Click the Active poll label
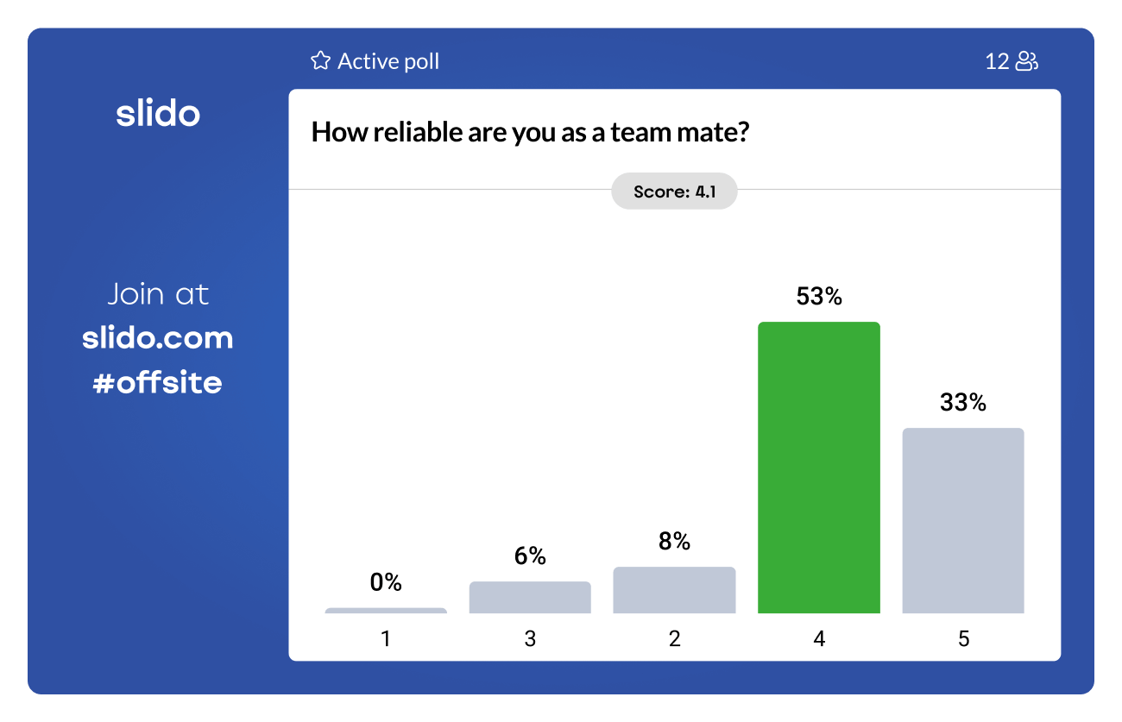The image size is (1122, 722). click(x=388, y=61)
